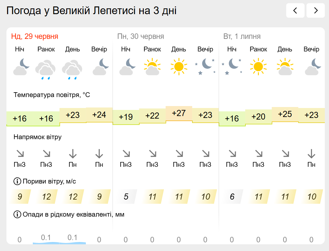This screenshot has height=251, width=329.
Task: Click the wind gust value 5 on Monday night
Action: click(126, 196)
